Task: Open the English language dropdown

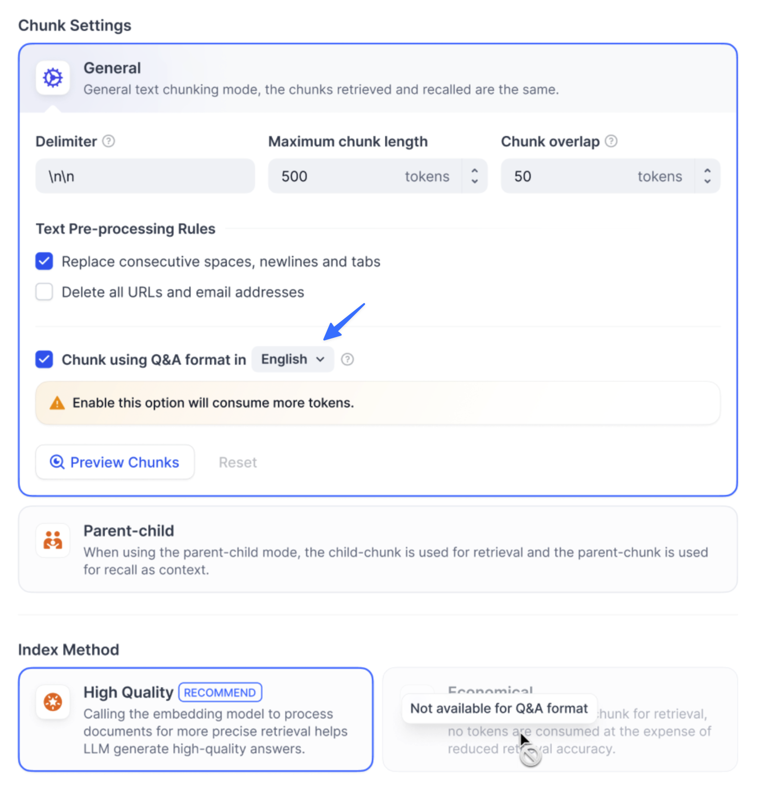Action: pos(293,359)
